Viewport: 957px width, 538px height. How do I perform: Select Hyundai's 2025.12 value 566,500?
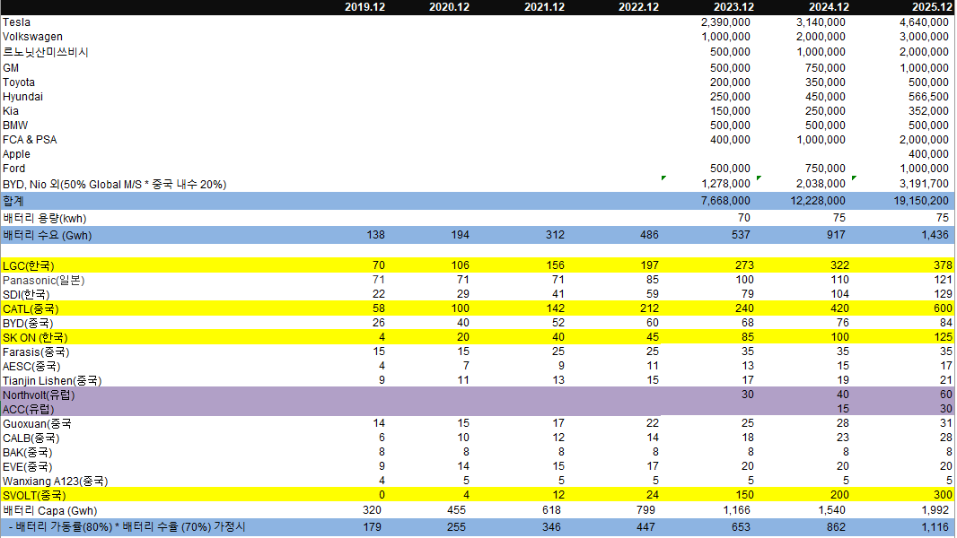click(928, 97)
